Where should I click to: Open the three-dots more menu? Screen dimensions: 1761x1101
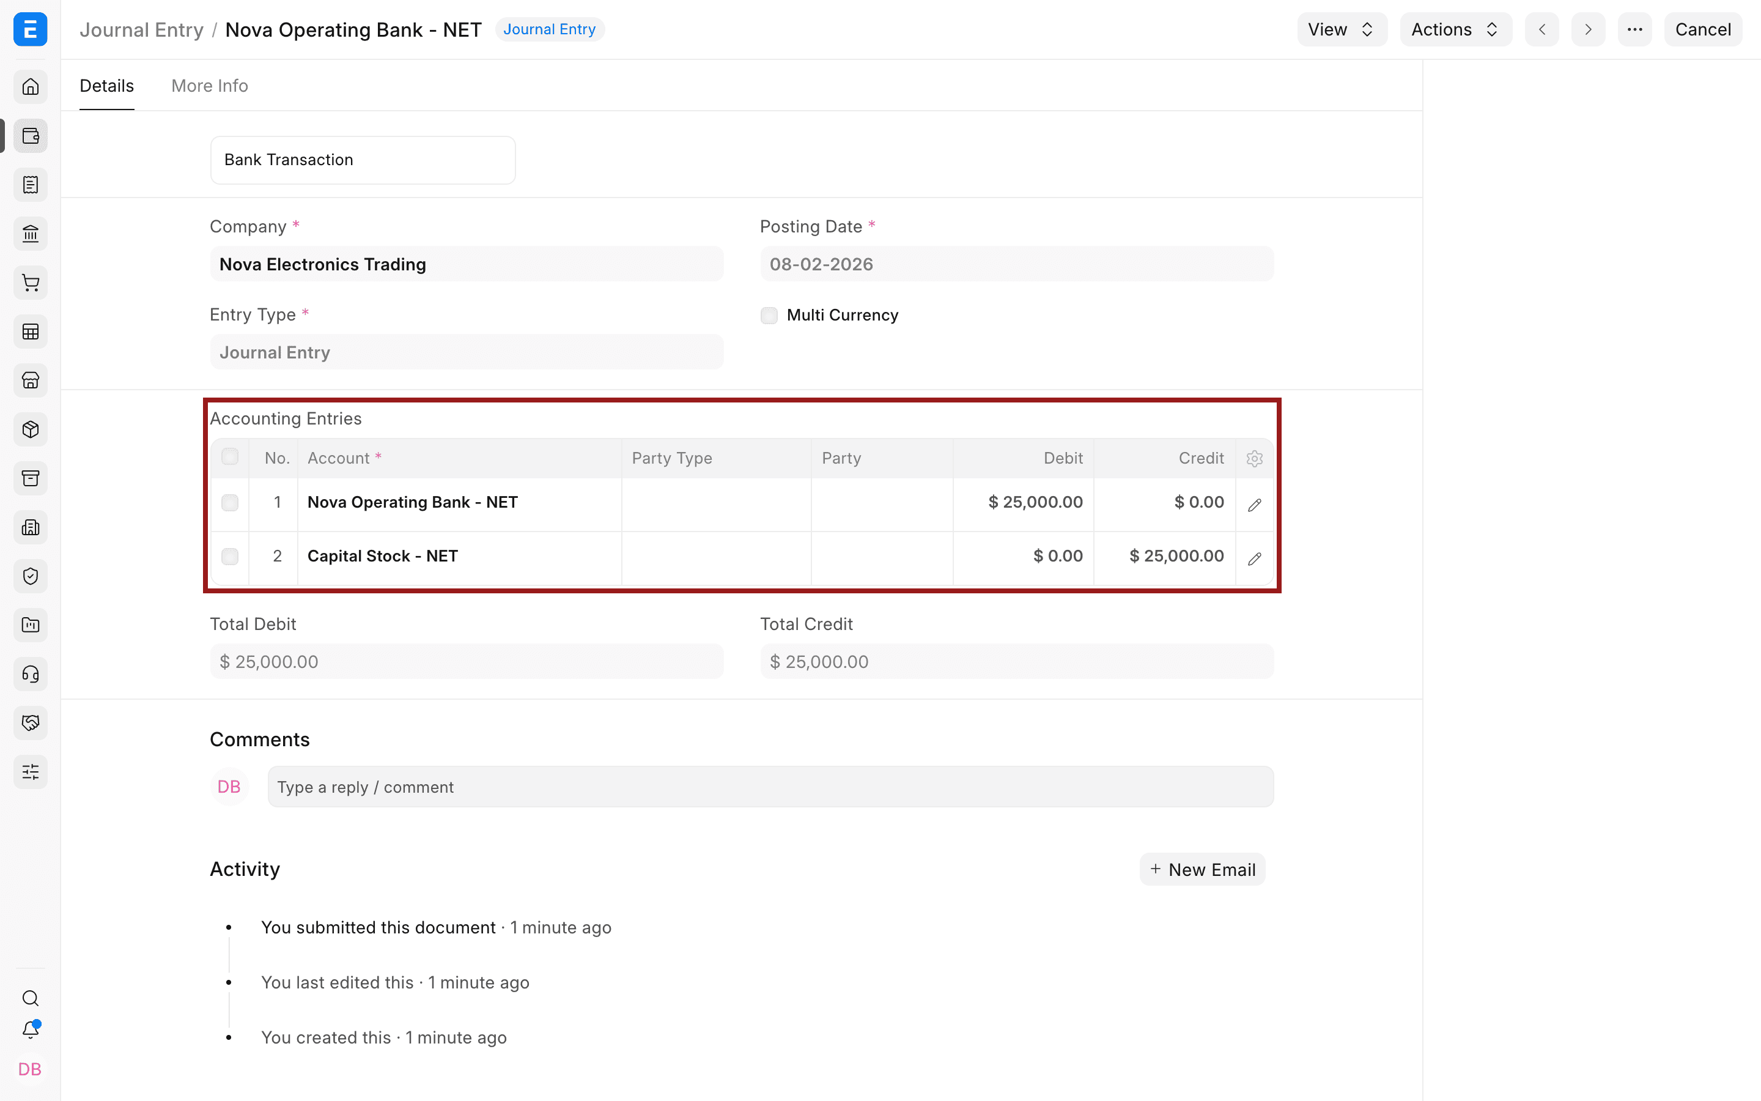point(1634,29)
